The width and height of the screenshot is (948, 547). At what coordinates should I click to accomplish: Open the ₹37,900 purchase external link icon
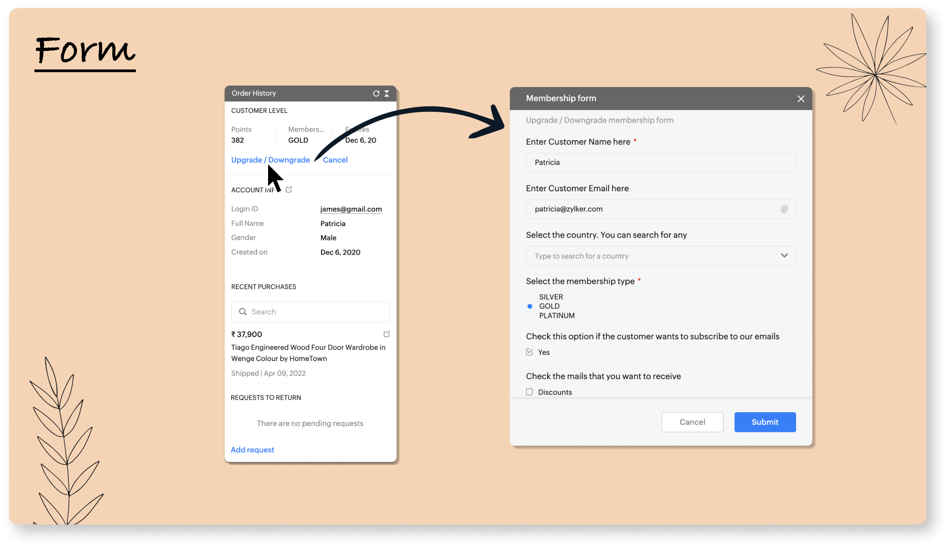tap(387, 334)
